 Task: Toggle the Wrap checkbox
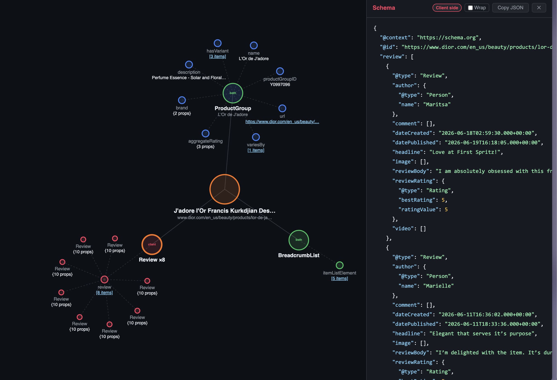470,8
